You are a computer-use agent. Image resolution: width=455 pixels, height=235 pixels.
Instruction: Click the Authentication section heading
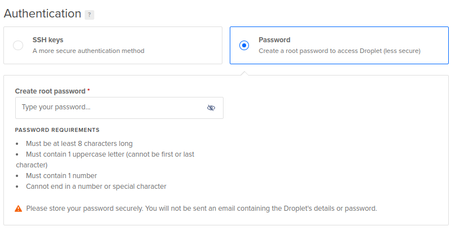pyautogui.click(x=42, y=14)
